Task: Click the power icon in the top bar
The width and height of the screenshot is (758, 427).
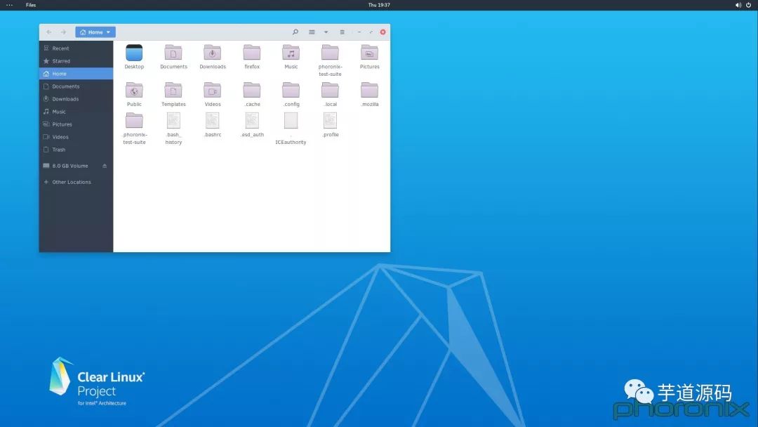Action: [x=748, y=5]
